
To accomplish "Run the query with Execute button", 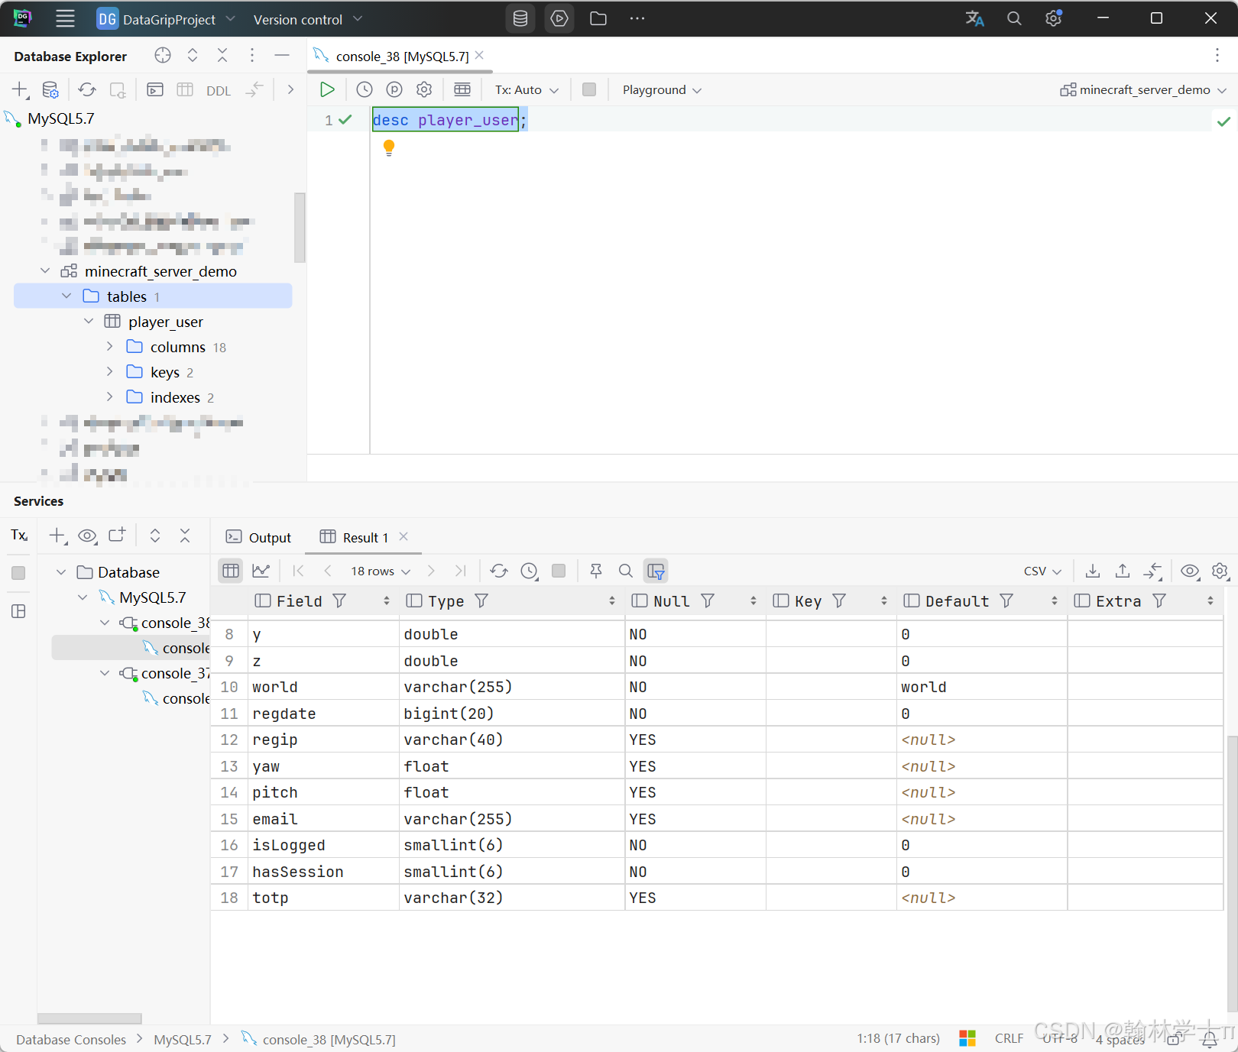I will tap(327, 89).
